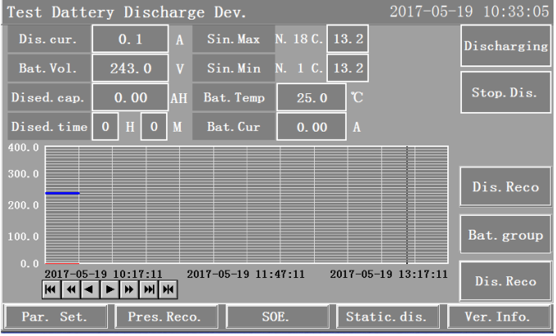Click the Bat.Temp value field showing 25.0

[x=311, y=97]
